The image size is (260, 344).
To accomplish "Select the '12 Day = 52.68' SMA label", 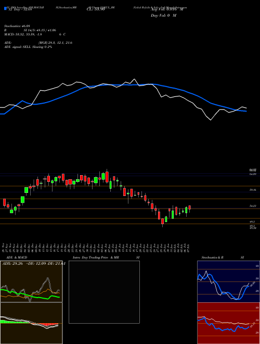I will click(19, 9).
